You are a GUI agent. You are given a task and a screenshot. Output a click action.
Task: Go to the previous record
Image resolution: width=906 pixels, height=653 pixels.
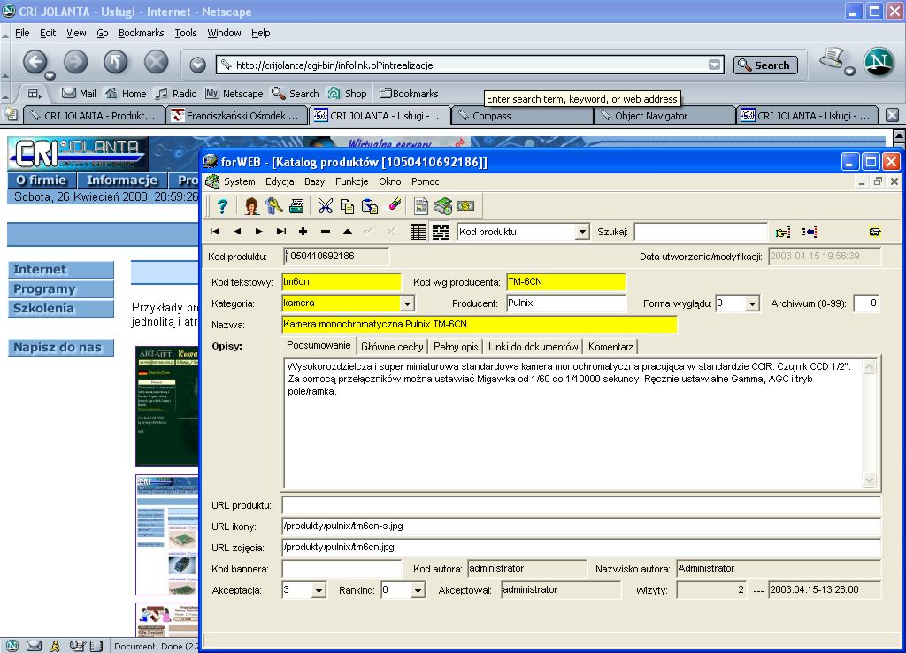[x=237, y=232]
